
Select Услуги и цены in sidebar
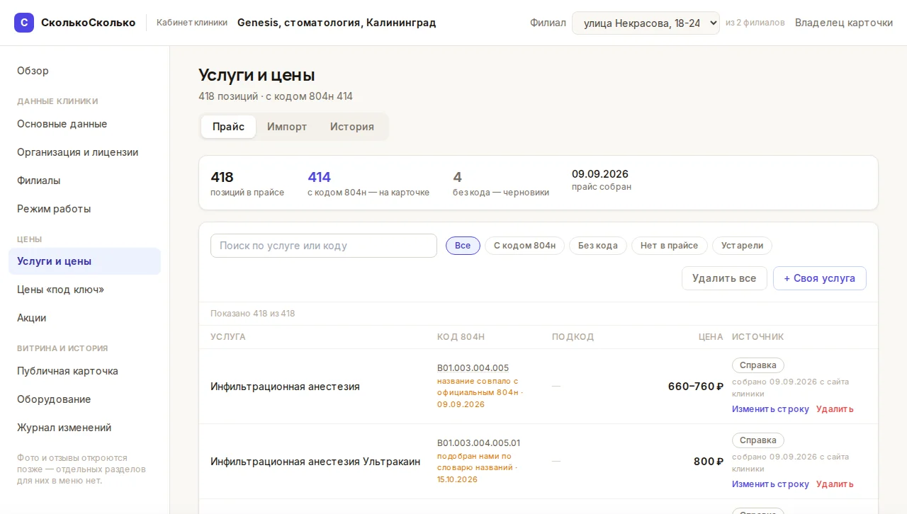[x=84, y=261]
